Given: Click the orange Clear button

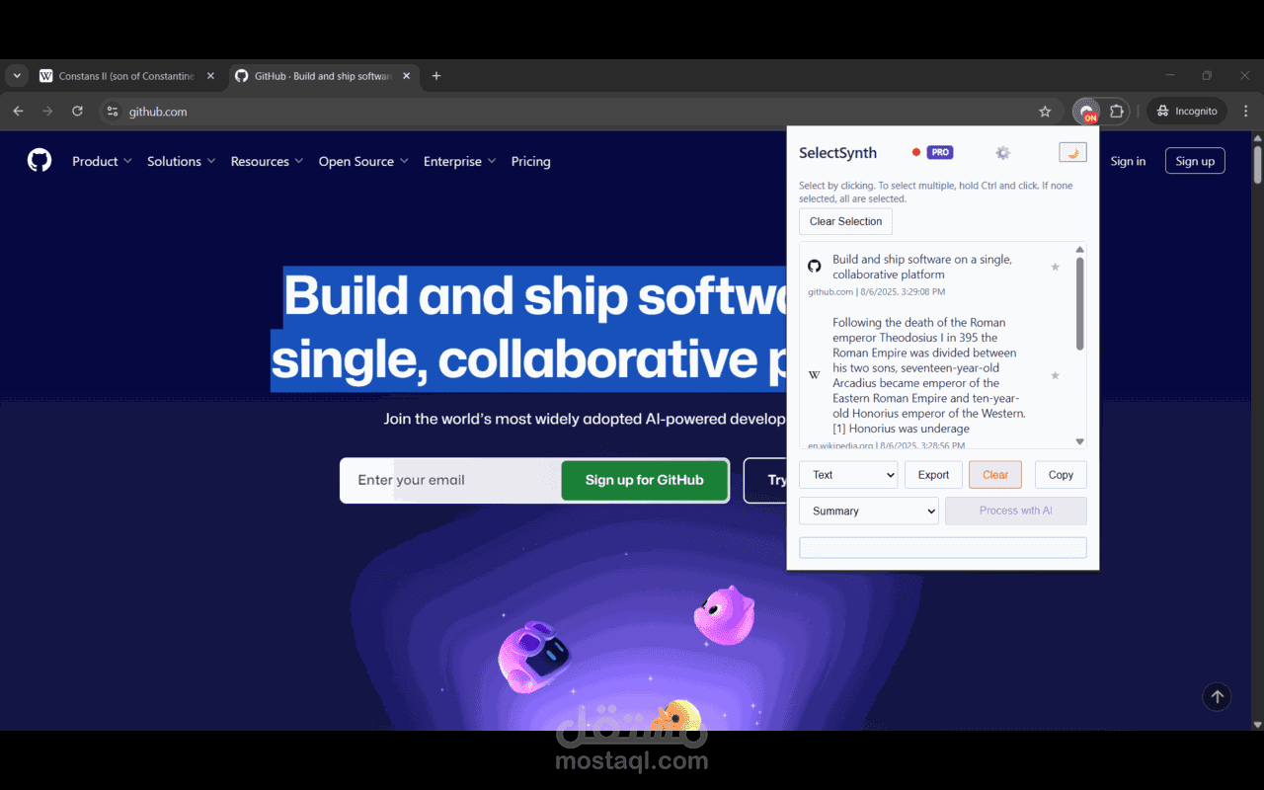Looking at the screenshot, I should (995, 475).
